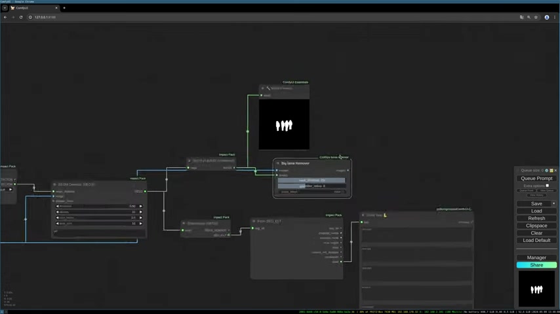Click the gaussblur_radius slider in Big lama Remover
Image resolution: width=560 pixels, height=314 pixels.
tap(311, 186)
